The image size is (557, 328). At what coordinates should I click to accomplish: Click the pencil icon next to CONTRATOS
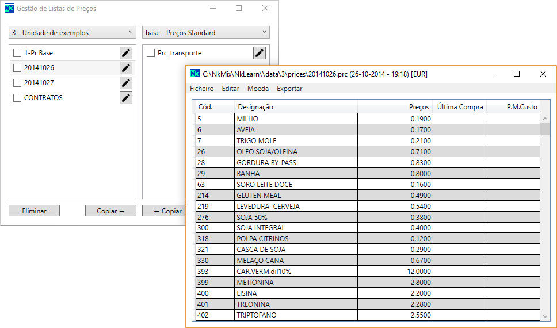pos(126,98)
